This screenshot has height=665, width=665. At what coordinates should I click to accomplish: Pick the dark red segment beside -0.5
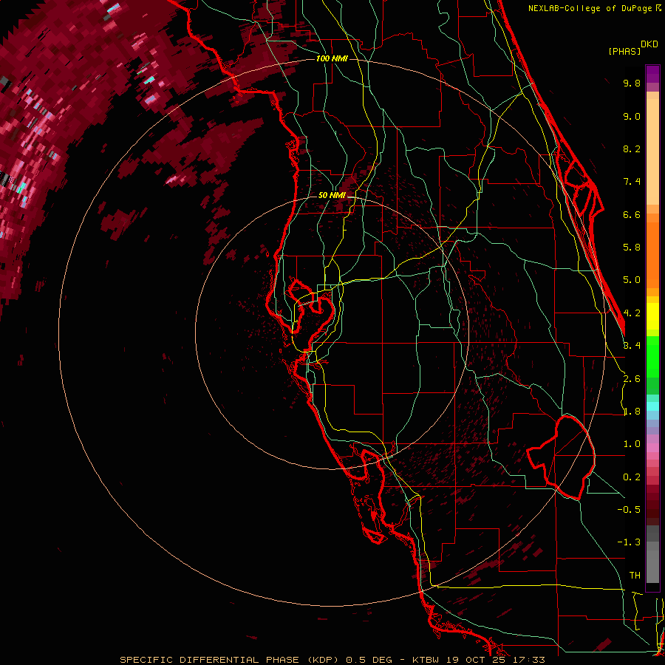[652, 509]
